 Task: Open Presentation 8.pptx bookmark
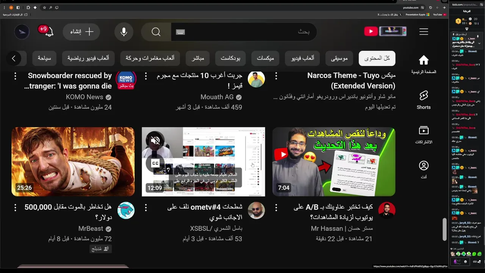417,14
